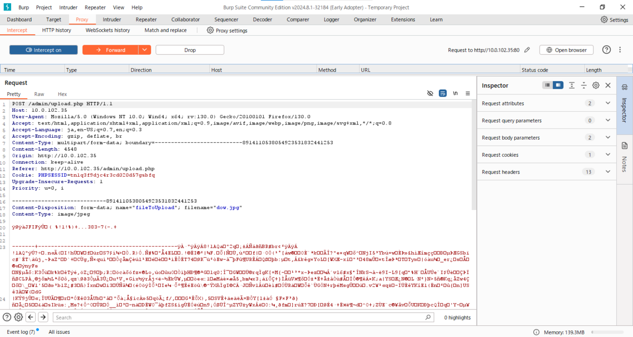Open the View menu
Screen dimensions: 633x337
(119, 7)
